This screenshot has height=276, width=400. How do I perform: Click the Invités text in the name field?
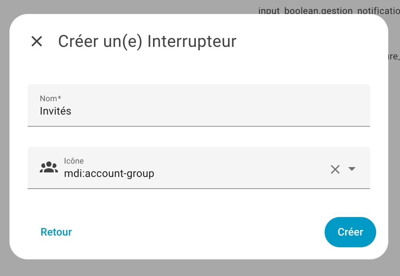point(56,111)
